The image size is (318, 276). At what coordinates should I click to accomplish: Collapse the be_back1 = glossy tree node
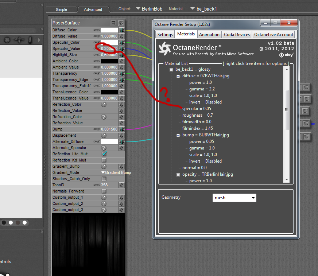point(171,70)
